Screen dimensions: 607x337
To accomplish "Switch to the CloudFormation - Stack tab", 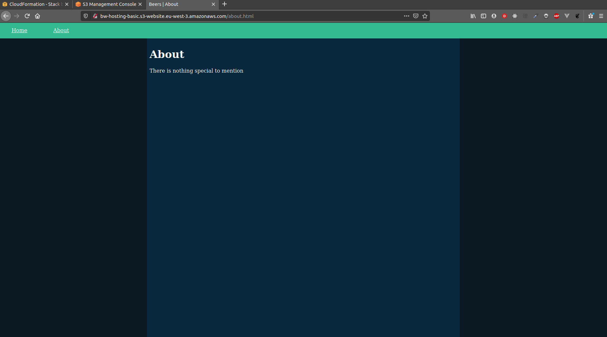I will (x=33, y=4).
